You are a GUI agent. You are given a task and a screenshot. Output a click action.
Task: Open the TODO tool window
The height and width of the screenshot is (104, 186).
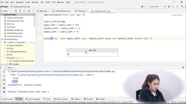(47, 99)
